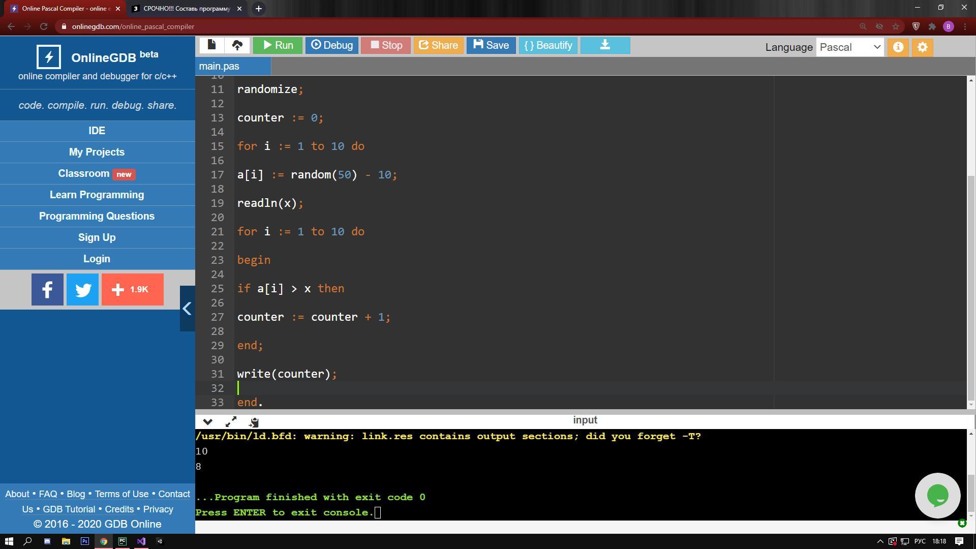Open editor settings gear icon

pyautogui.click(x=922, y=47)
